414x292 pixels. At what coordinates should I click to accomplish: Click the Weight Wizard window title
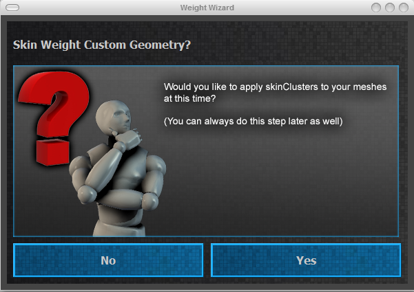(x=207, y=8)
